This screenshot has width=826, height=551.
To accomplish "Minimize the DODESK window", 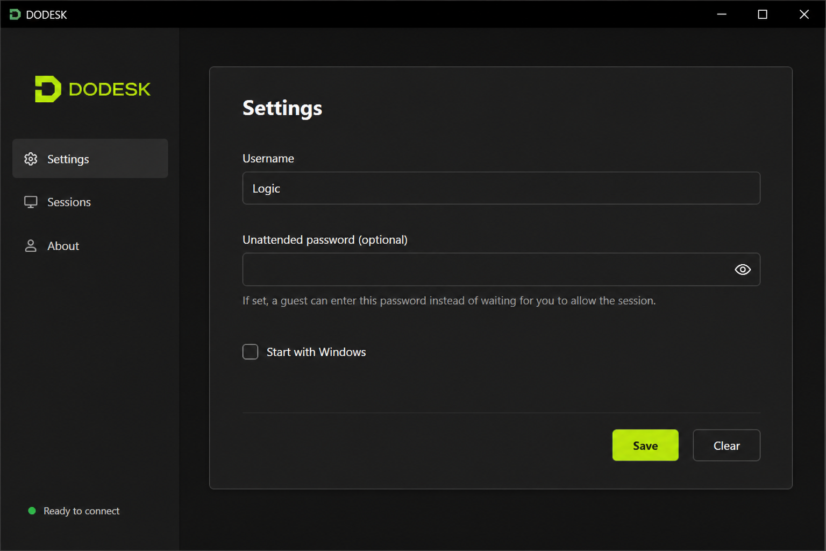I will (x=722, y=15).
